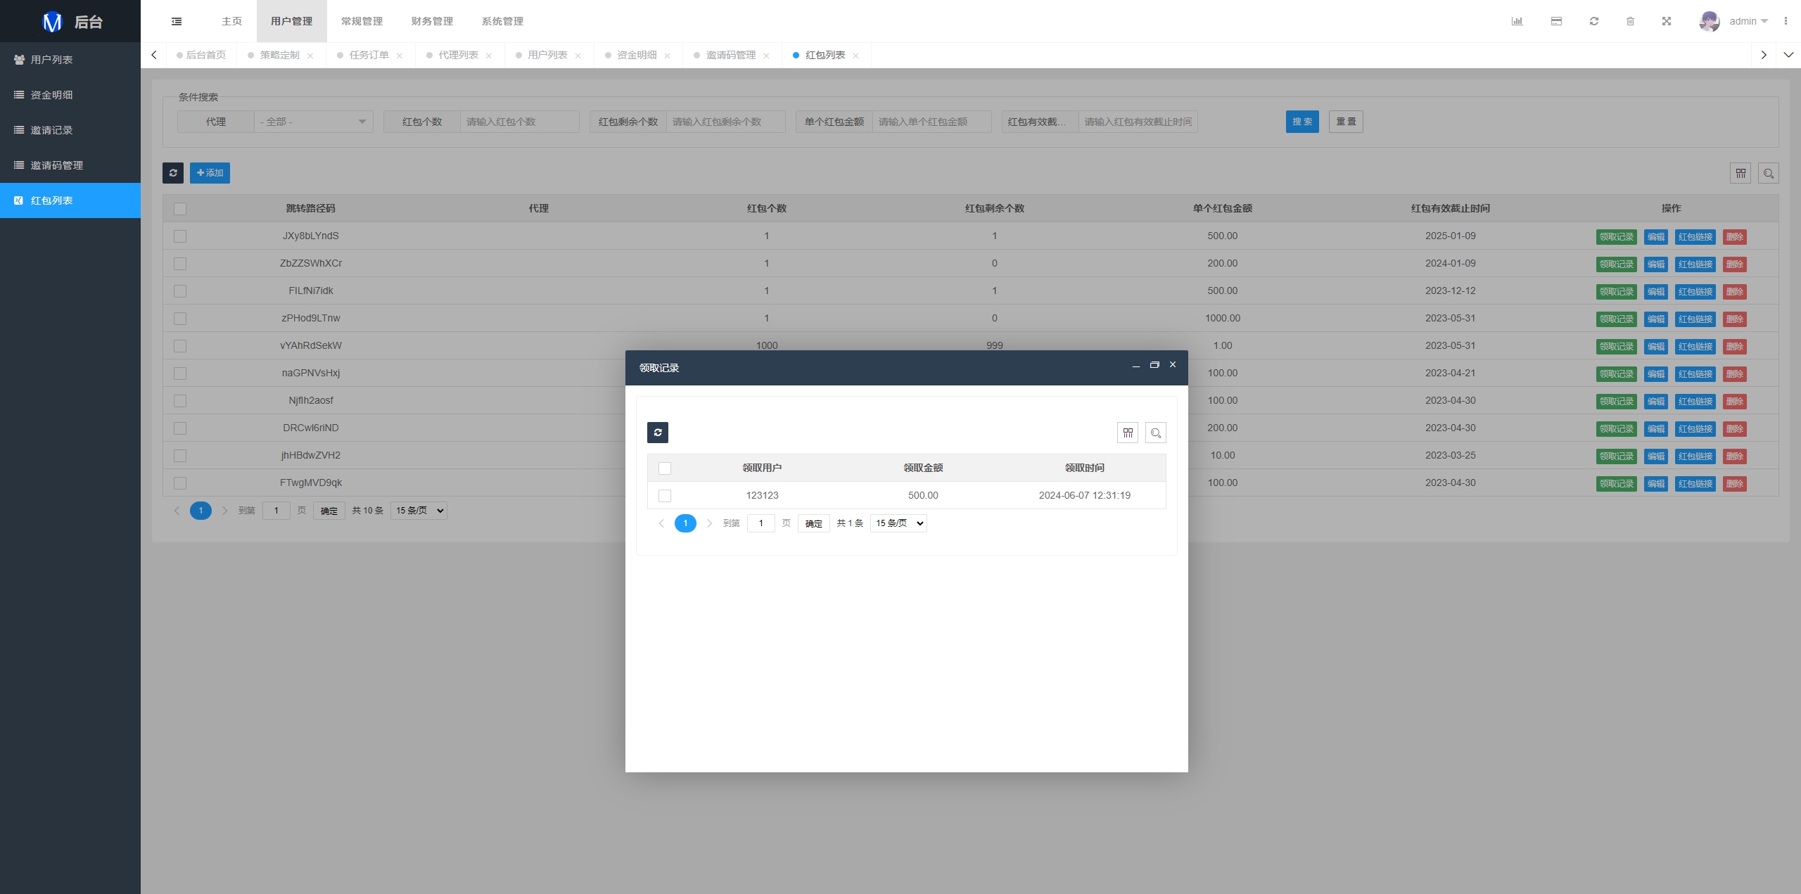The height and width of the screenshot is (894, 1801).
Task: Expand the 代理 全部 dropdown filter
Action: pos(313,122)
